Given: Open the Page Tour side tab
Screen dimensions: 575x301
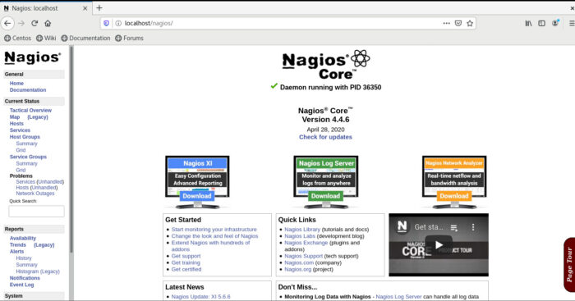Looking at the screenshot, I should 569,265.
